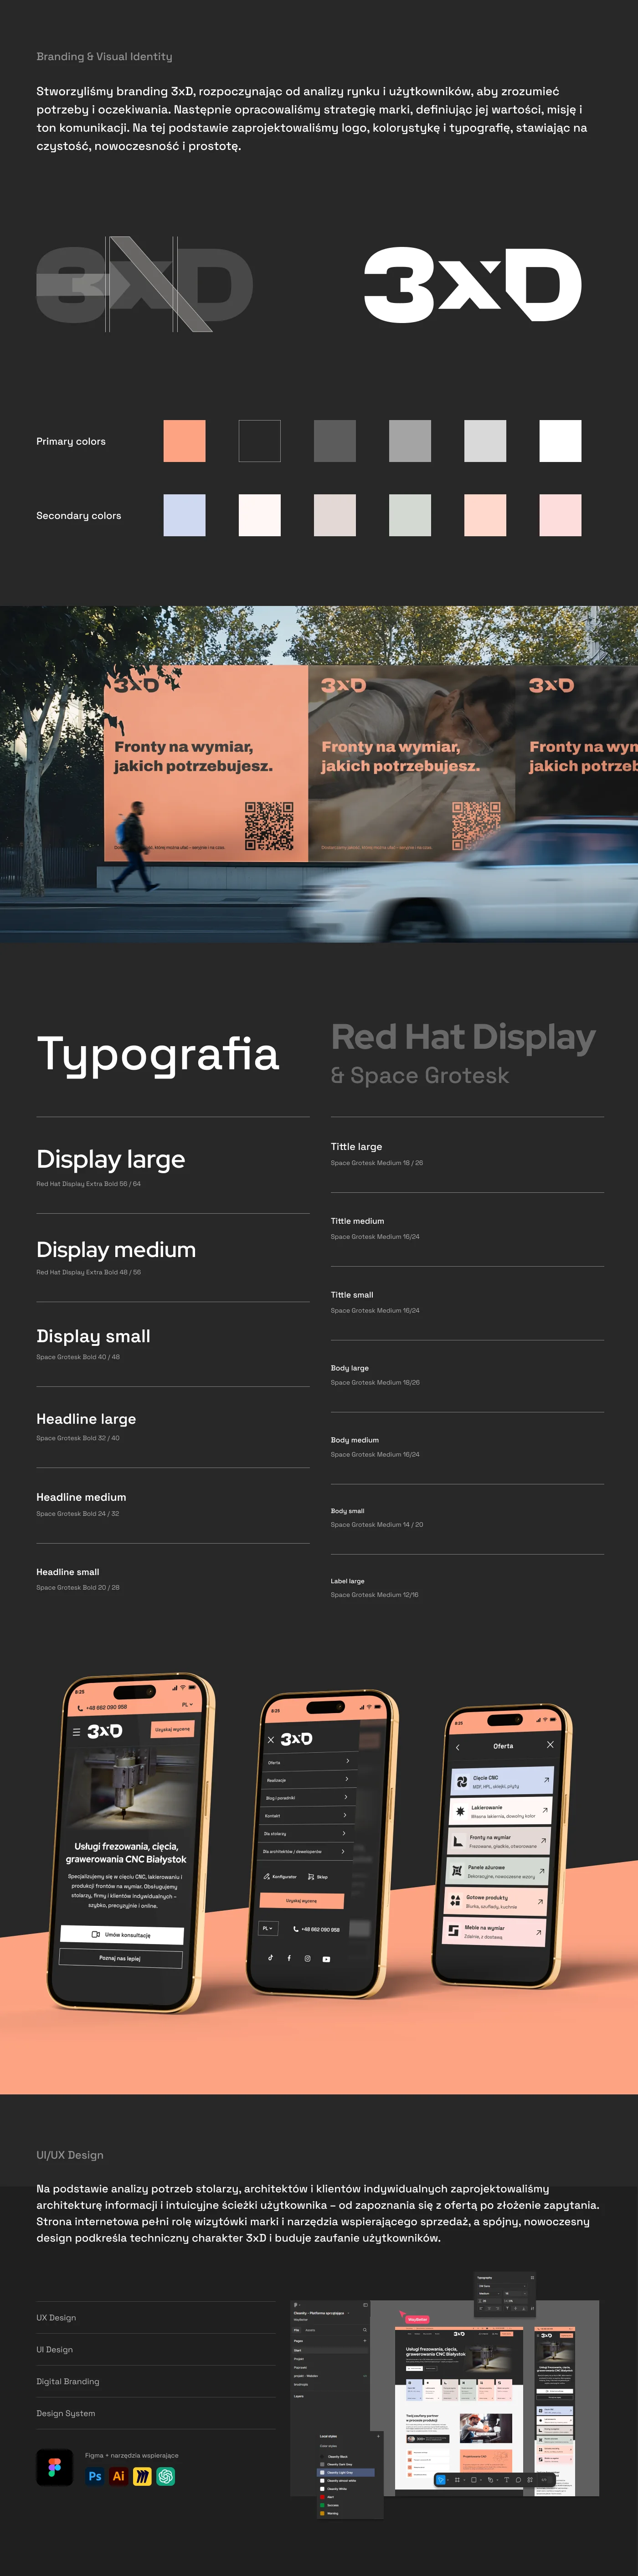
Task: Click the Red Hat Display heading
Action: click(x=463, y=1037)
